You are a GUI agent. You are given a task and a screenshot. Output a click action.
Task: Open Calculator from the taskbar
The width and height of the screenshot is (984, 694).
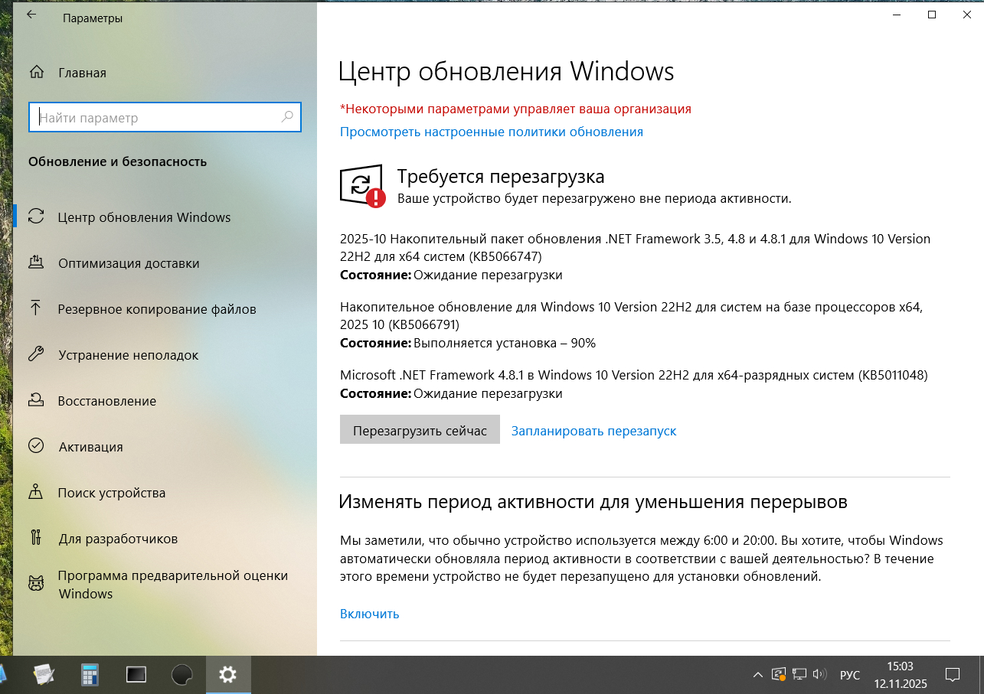(90, 674)
